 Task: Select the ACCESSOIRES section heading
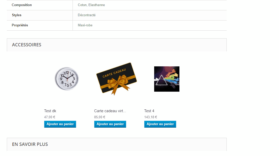tap(27, 45)
